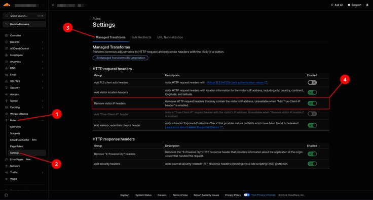Toggle the Add True-Client-IP header switch

(312, 114)
